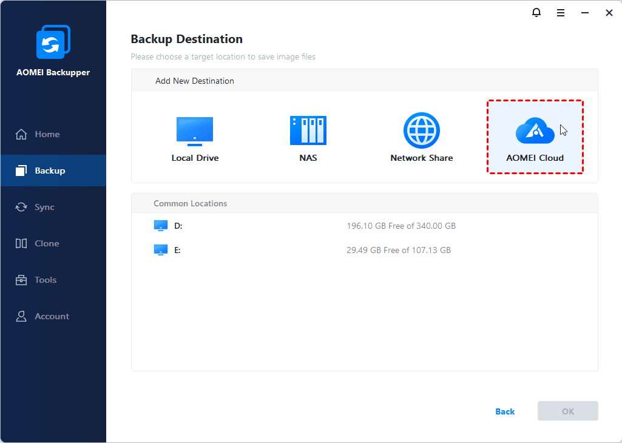Click the Home house icon

(21, 134)
